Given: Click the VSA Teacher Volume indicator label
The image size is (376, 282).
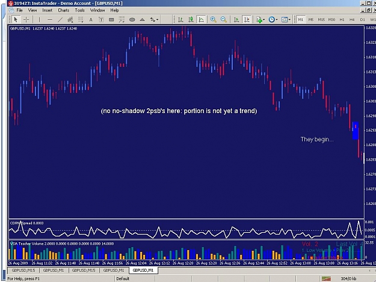Looking at the screenshot, I should tap(62, 244).
